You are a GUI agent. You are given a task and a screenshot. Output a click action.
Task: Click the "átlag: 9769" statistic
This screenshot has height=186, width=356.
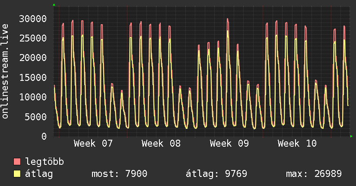coord(216,174)
